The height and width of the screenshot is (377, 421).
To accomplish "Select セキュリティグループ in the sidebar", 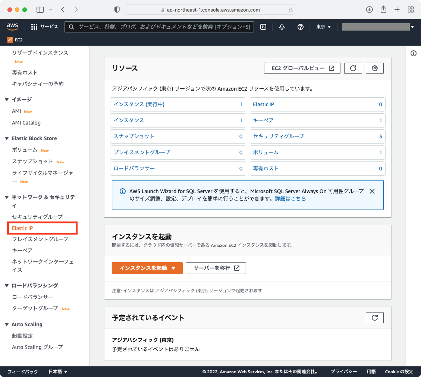I will (37, 217).
